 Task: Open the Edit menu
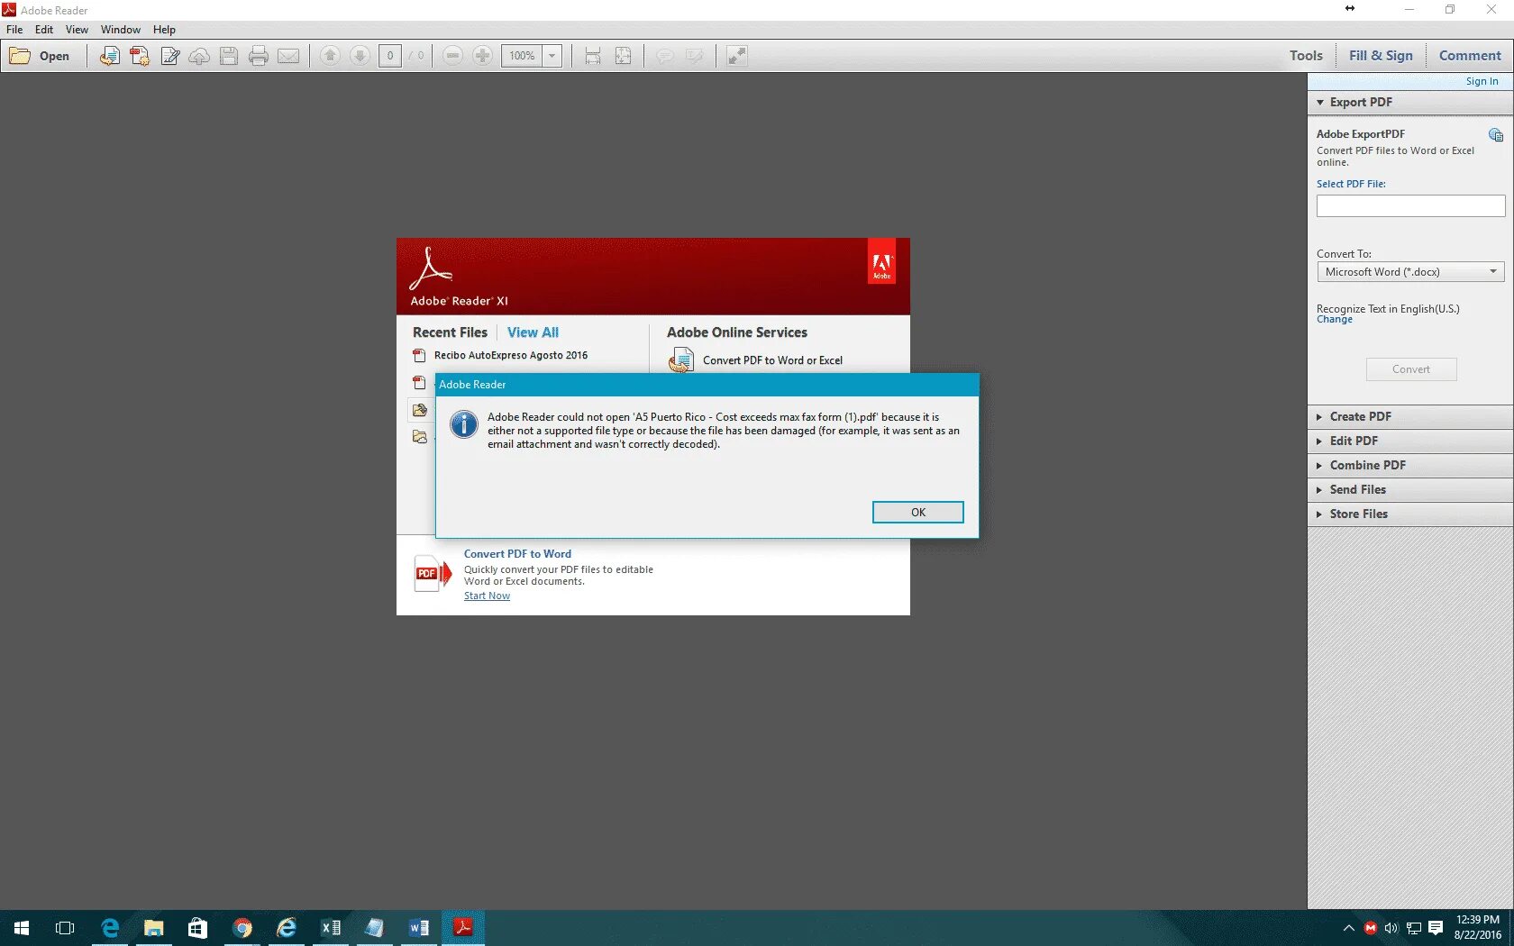tap(44, 30)
